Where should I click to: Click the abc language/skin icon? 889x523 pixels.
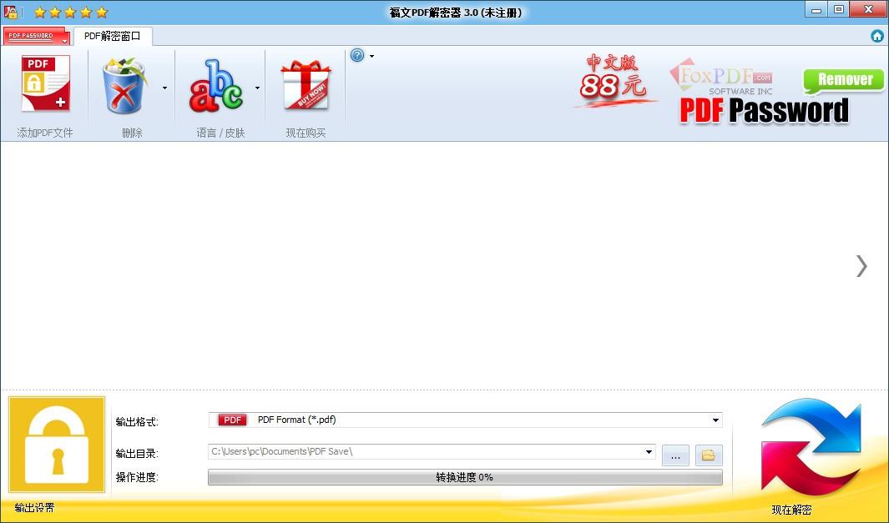click(x=216, y=86)
